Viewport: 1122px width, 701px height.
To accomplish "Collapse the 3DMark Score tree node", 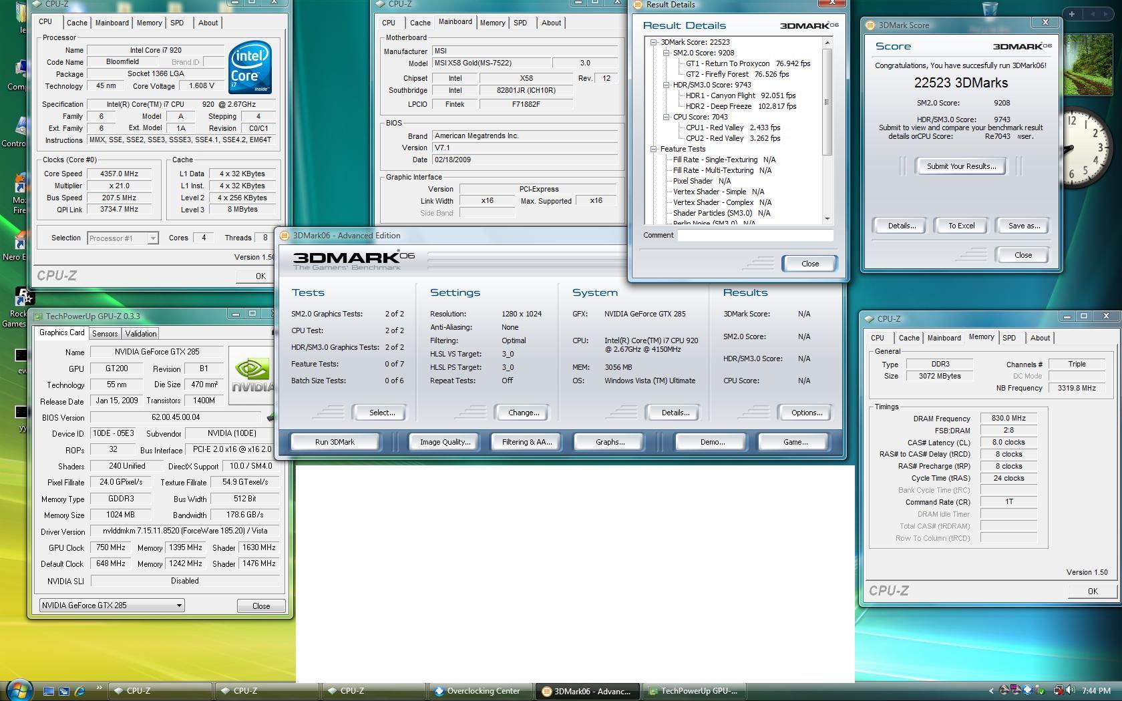I will pos(654,42).
